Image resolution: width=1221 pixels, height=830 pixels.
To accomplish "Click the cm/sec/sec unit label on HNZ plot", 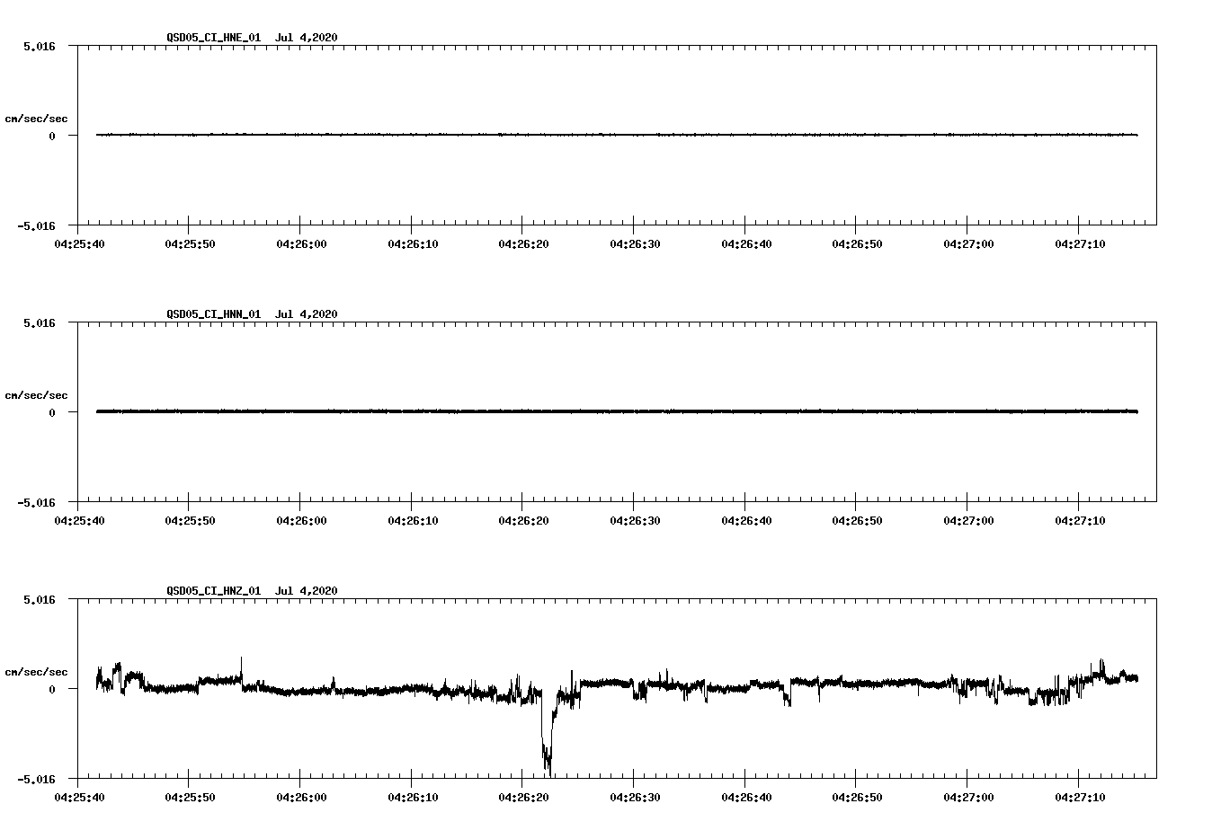I will click(36, 672).
